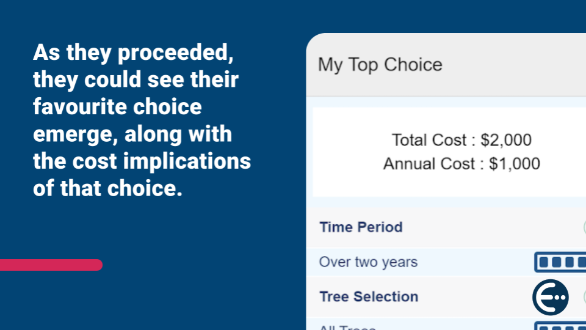Expand the Time Period section header
The width and height of the screenshot is (586, 330).
tap(361, 227)
